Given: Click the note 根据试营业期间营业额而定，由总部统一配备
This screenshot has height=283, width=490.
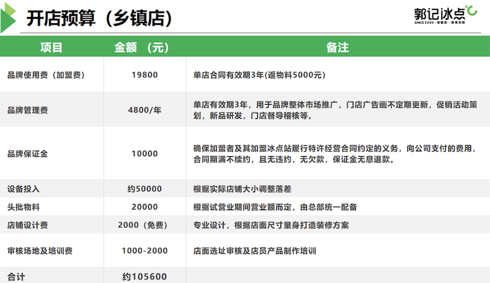Looking at the screenshot, I should [x=275, y=207].
